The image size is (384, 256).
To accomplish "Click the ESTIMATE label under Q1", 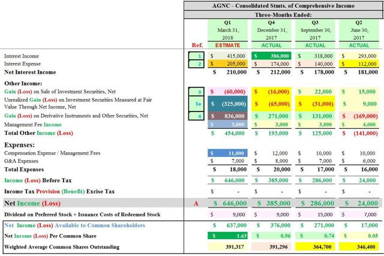I will pos(227,46).
